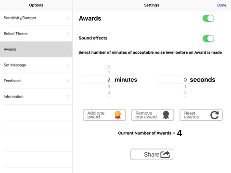Click the Reset awards button label
The height and width of the screenshot is (173, 231).
coord(192,115)
